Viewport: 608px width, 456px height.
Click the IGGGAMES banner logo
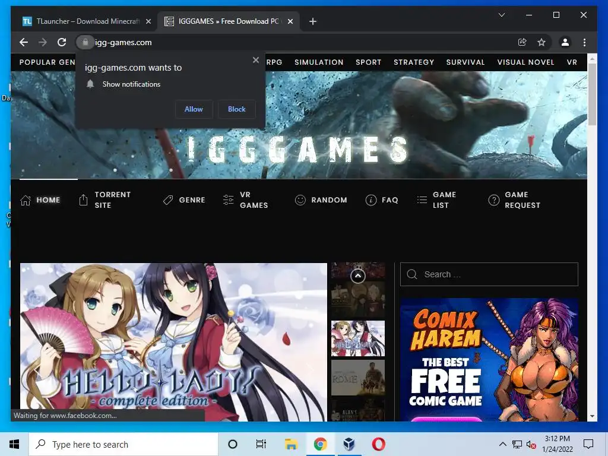(298, 149)
